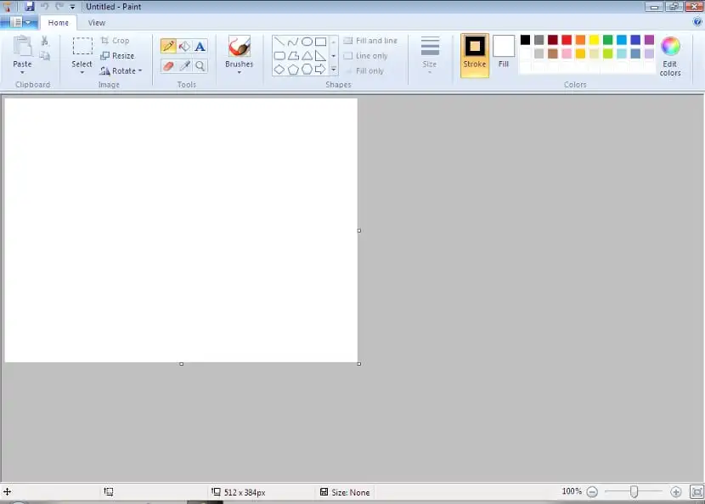Open the Size dropdown
Image resolution: width=705 pixels, height=504 pixels.
click(430, 55)
